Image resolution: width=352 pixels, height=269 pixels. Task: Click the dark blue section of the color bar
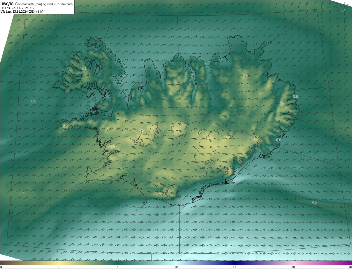click(x=235, y=263)
